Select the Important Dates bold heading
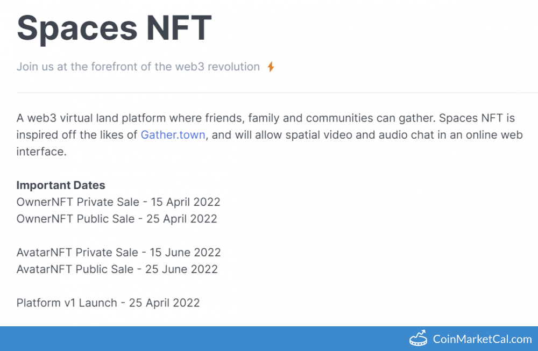This screenshot has height=351, width=538. pos(61,185)
